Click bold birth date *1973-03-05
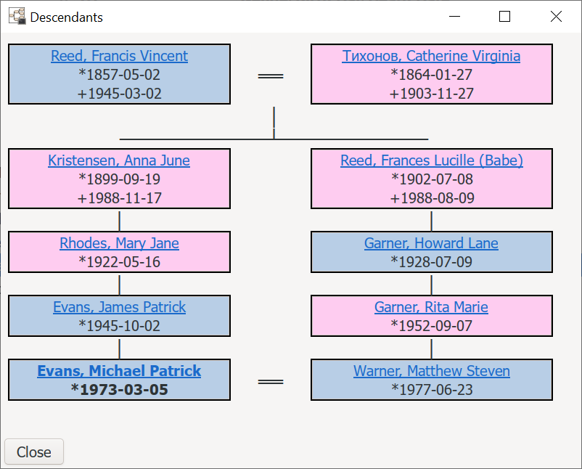The width and height of the screenshot is (582, 469). [119, 390]
